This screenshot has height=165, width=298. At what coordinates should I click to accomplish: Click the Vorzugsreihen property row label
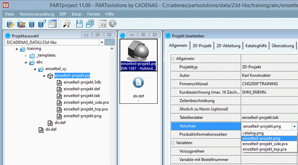192,151
